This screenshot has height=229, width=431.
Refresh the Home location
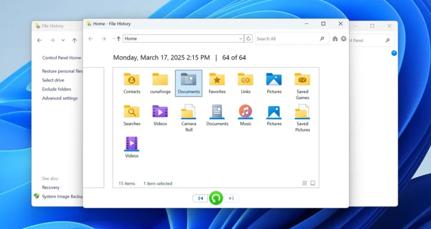[x=248, y=38]
